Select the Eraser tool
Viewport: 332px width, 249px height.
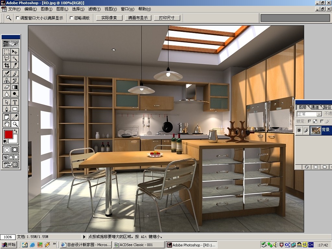coord(7,87)
